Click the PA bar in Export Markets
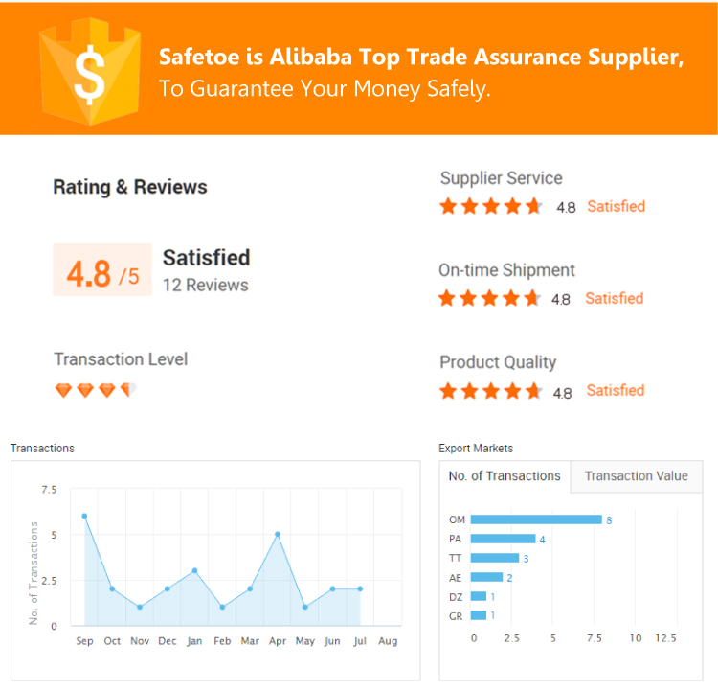Image resolution: width=718 pixels, height=692 pixels. (504, 539)
